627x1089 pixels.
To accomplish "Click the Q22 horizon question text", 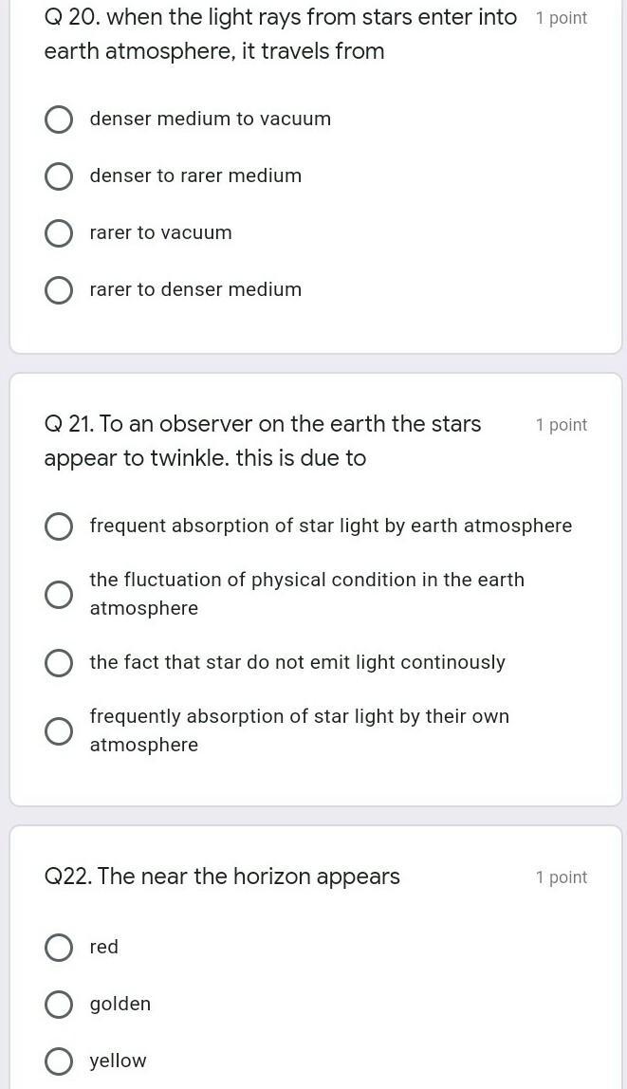I will (222, 877).
